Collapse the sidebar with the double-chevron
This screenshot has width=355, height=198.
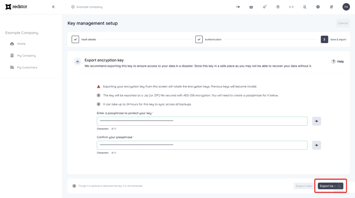click(53, 7)
